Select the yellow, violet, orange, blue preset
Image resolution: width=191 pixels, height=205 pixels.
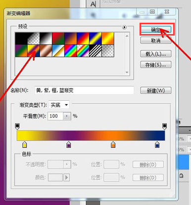[x=34, y=51]
